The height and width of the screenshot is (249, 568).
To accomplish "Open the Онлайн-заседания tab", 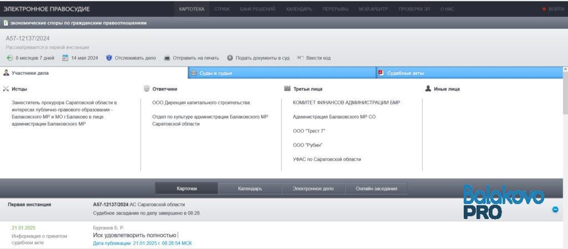I will point(377,189).
